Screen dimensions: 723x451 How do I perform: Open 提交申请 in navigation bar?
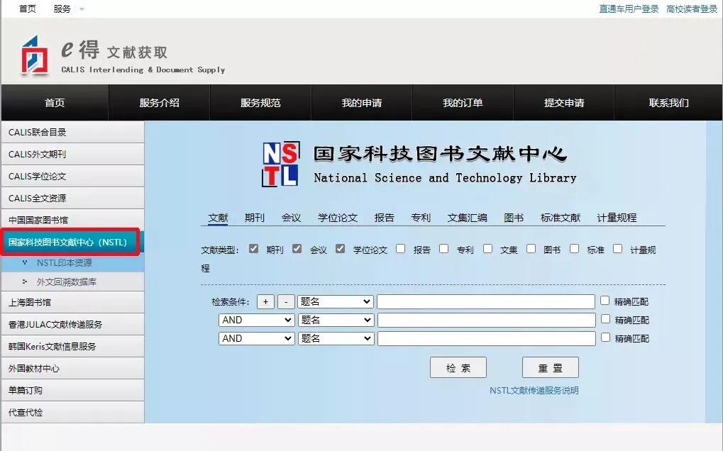coord(564,103)
